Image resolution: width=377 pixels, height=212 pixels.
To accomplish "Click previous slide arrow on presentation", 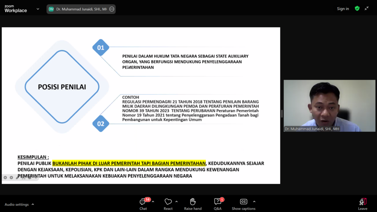I will 6,177.
